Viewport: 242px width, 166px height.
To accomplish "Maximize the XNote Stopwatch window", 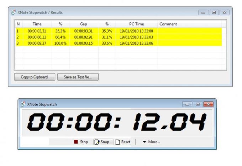I will 198,104.
